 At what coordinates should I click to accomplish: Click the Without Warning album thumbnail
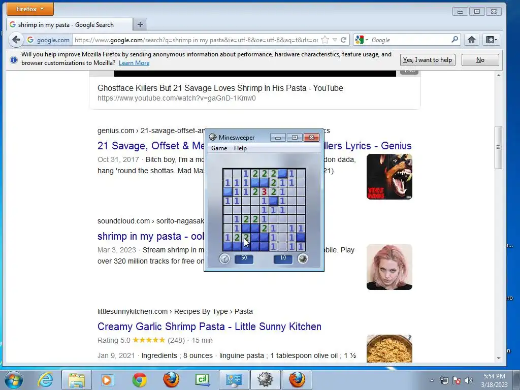389,177
